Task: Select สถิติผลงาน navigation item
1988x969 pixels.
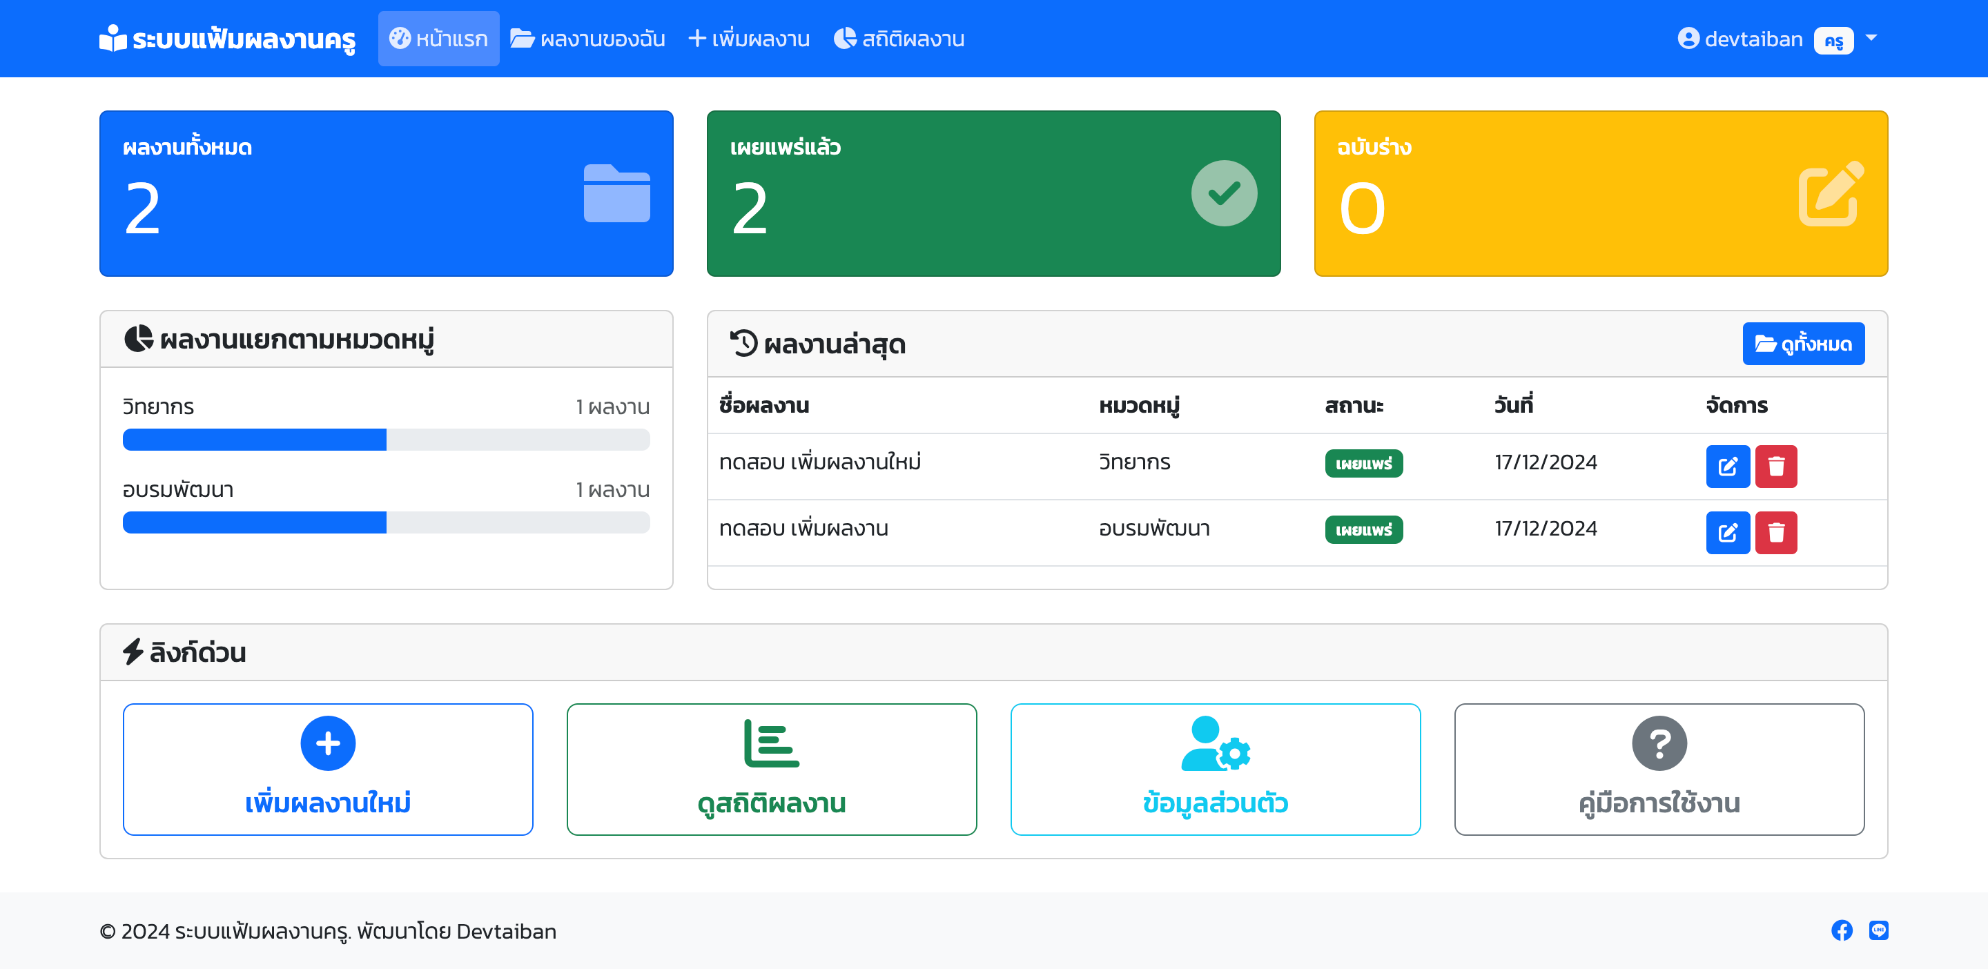Action: 899,39
